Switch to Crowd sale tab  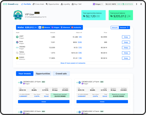click(x=61, y=73)
